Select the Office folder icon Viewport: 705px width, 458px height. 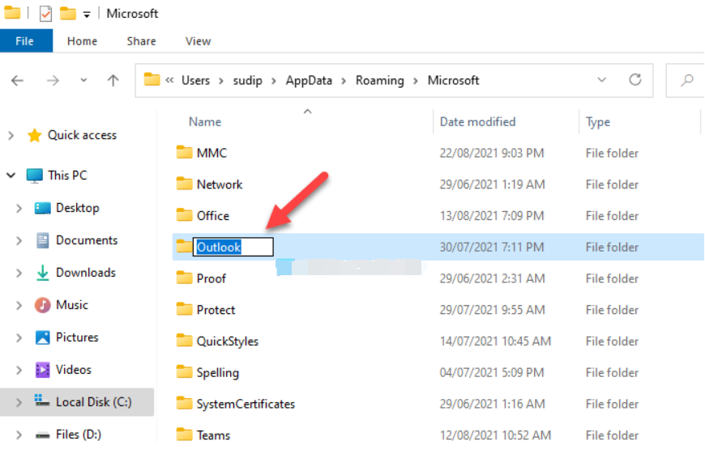tap(184, 215)
